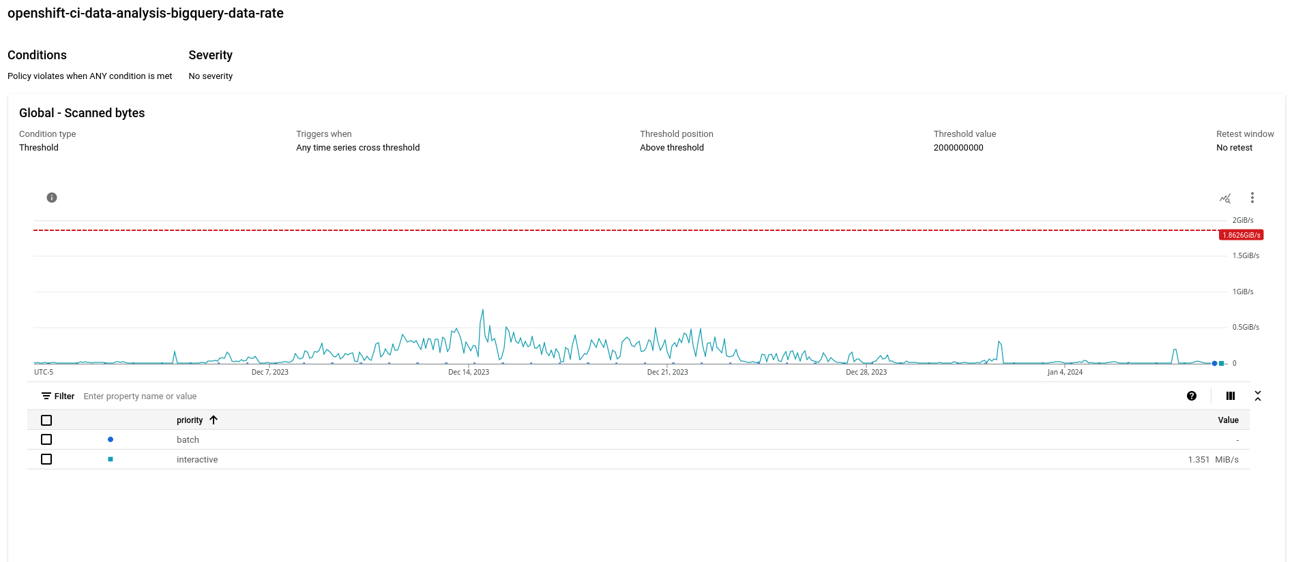Click the red 1.8626GiB/s threshold label
Image resolution: width=1292 pixels, height=562 pixels.
tap(1241, 235)
